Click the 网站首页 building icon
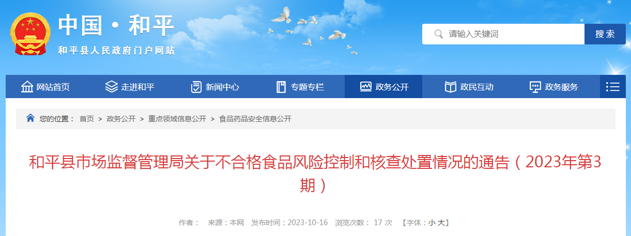The image size is (631, 236). click(27, 87)
